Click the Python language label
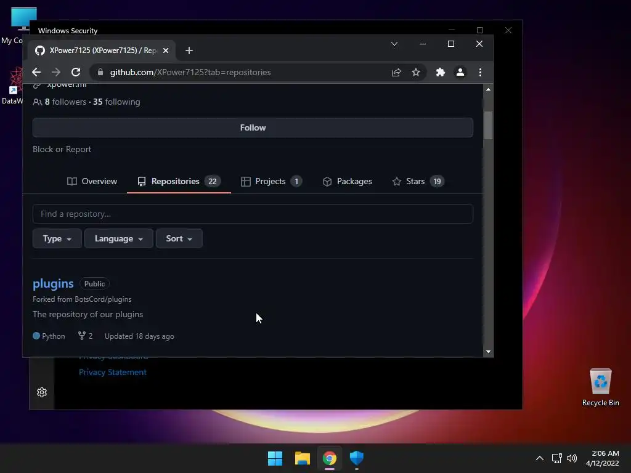631x473 pixels. point(54,336)
